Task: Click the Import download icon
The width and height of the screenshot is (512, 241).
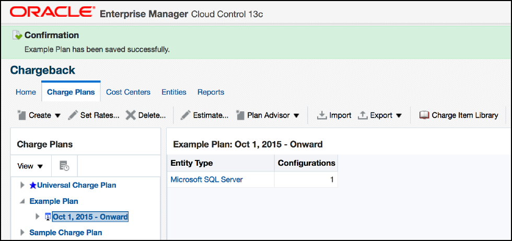Action: point(322,115)
